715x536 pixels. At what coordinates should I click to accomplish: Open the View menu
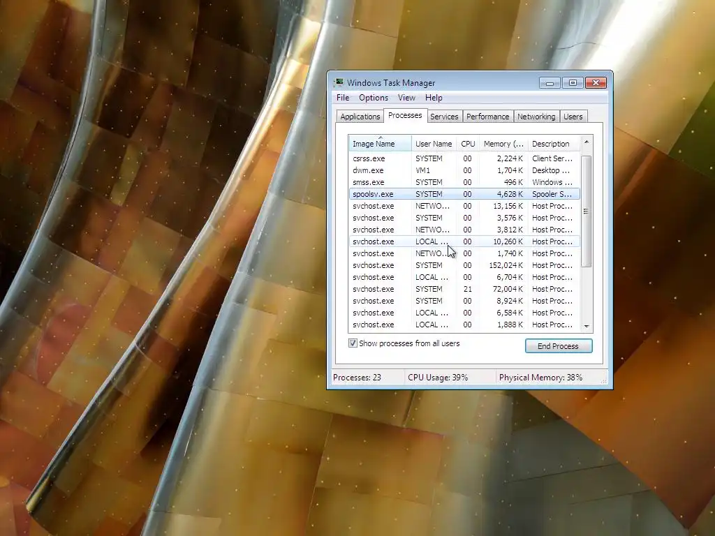pos(406,98)
